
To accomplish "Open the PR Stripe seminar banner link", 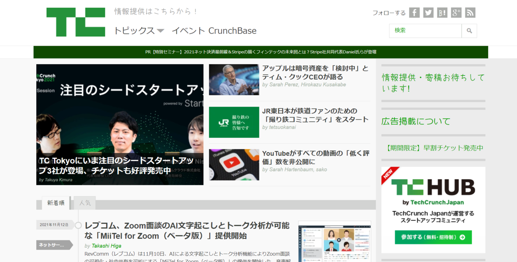I will (x=261, y=52).
